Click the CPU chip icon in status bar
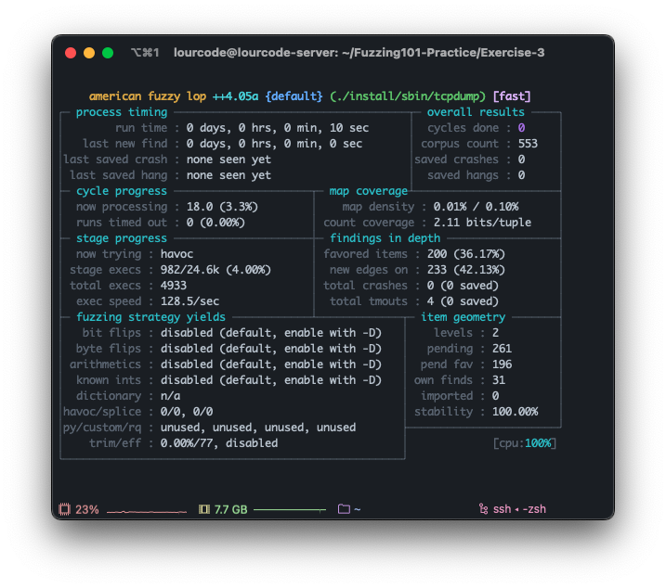Screen dimensions: 666x588 pyautogui.click(x=65, y=509)
